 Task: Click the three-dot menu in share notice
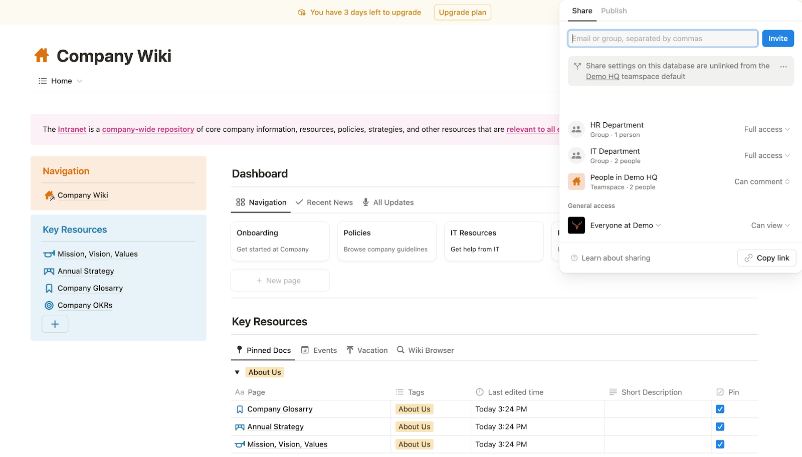coord(783,66)
